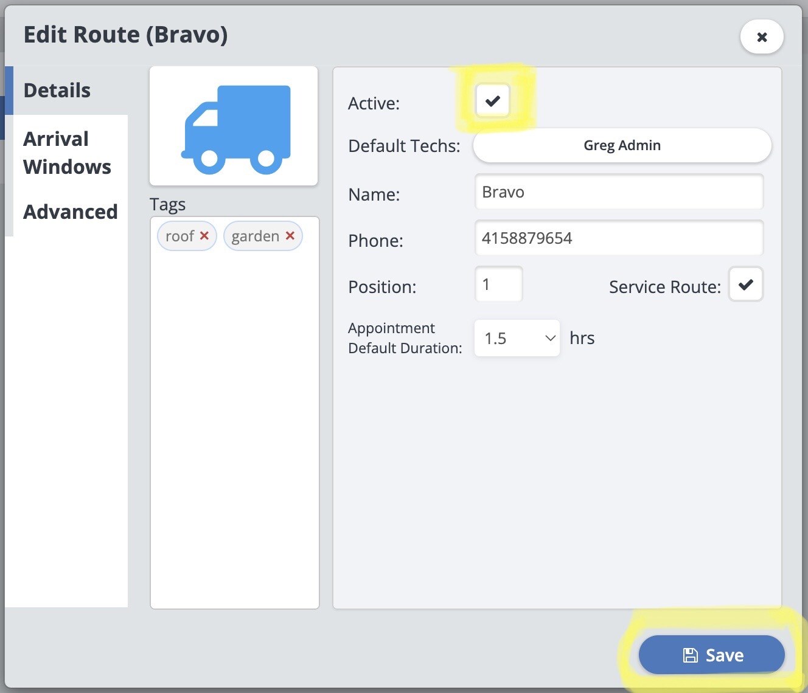
Task: Focus the Name field containing Bravo
Action: (618, 192)
